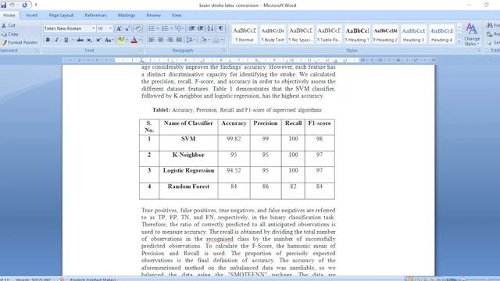500x281 pixels.
Task: Open the Change Case Aa menu
Action: [x=109, y=40]
